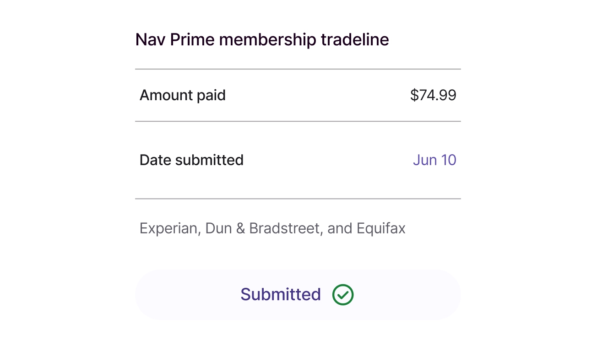Click the divider under Amount paid row
597x345 pixels.
(298, 121)
